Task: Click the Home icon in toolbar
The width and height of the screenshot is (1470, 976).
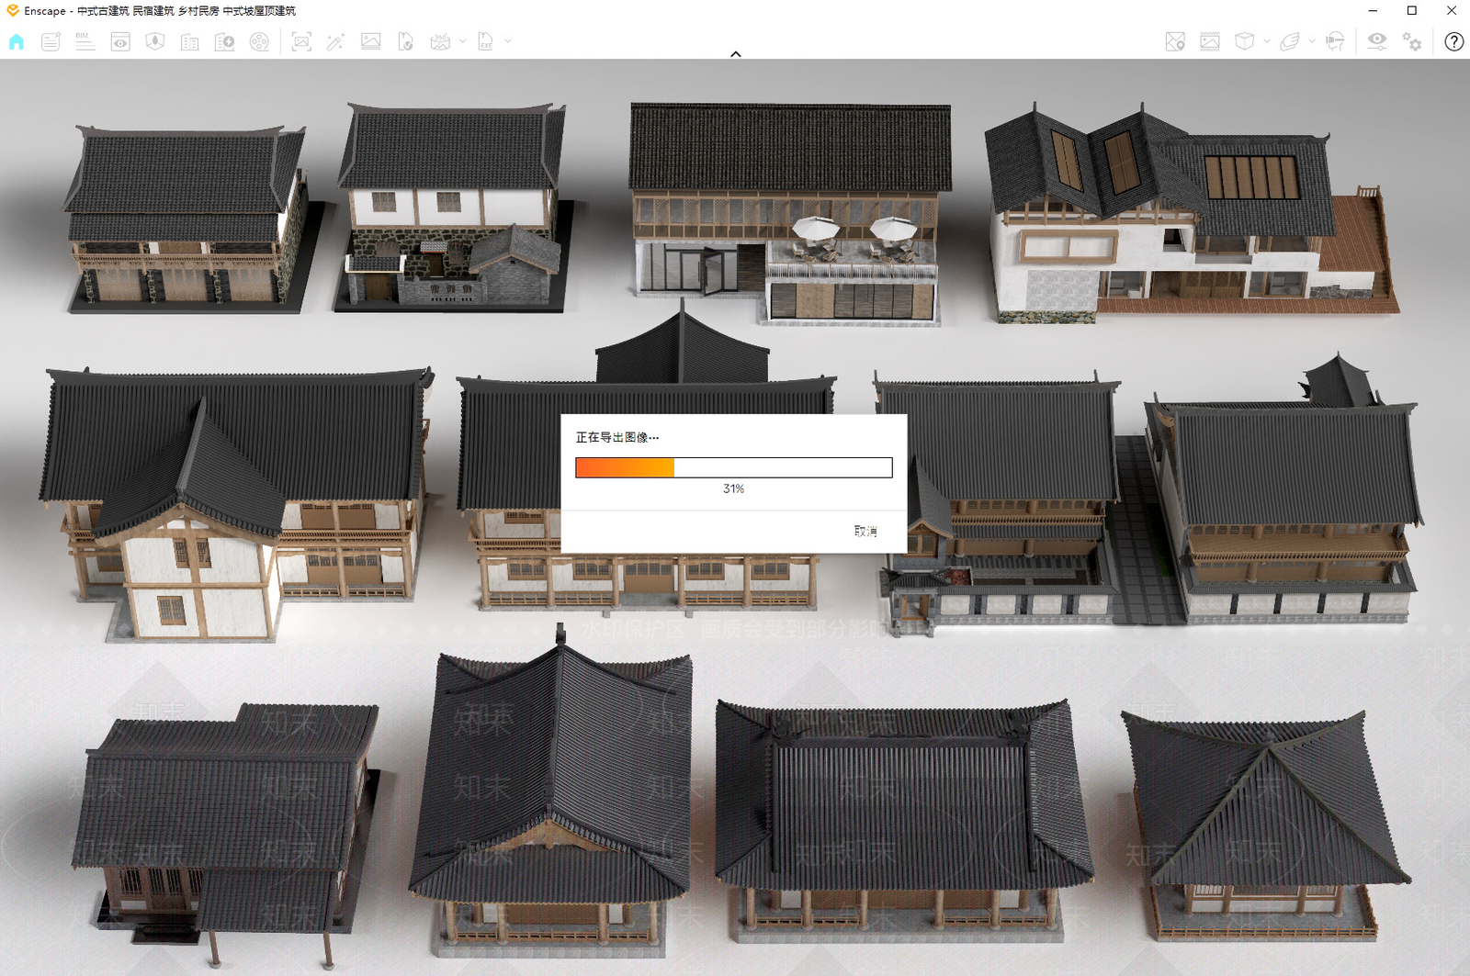Action: click(x=17, y=41)
